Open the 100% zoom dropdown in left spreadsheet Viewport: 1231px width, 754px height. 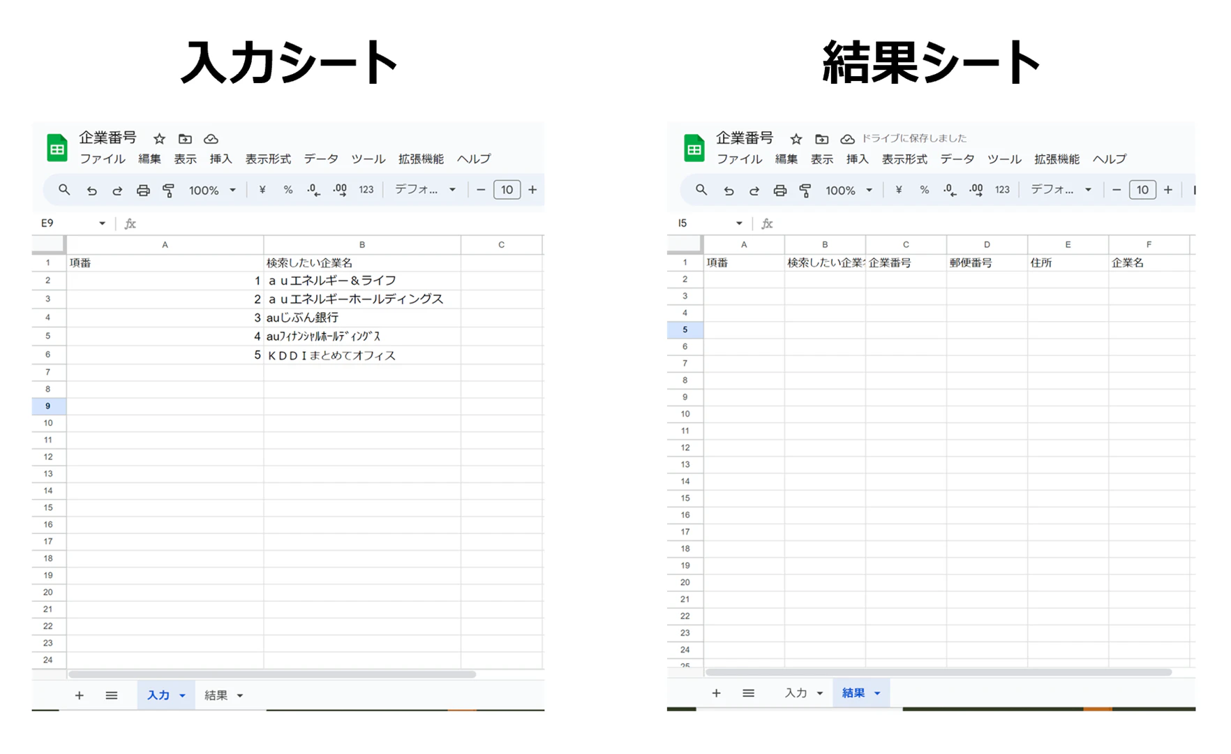212,190
